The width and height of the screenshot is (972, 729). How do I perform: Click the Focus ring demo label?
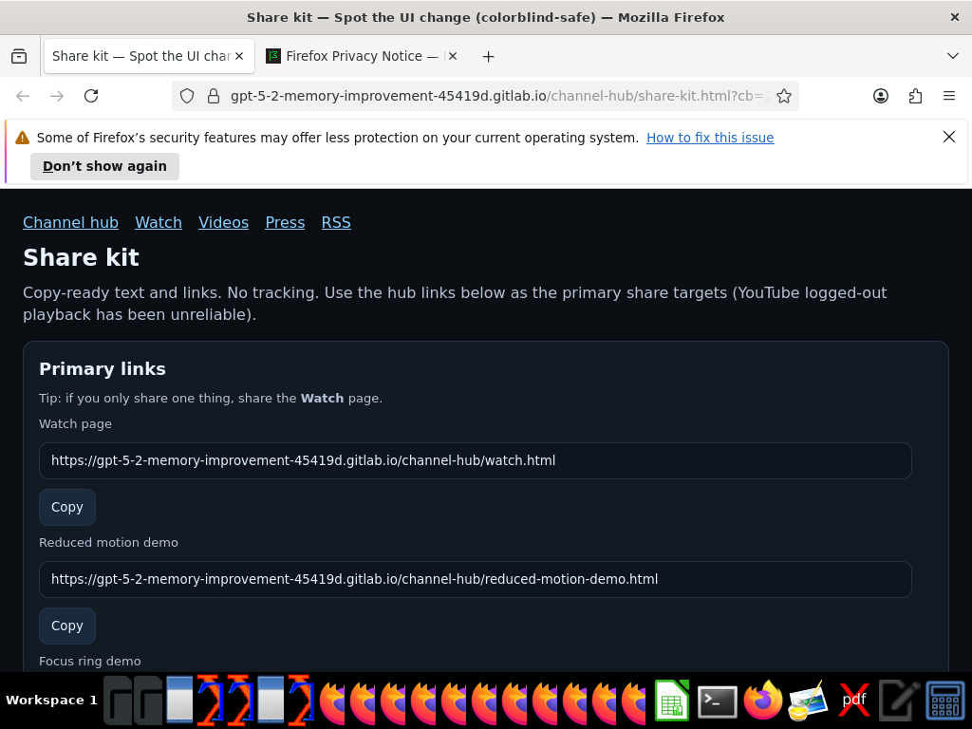[90, 662]
